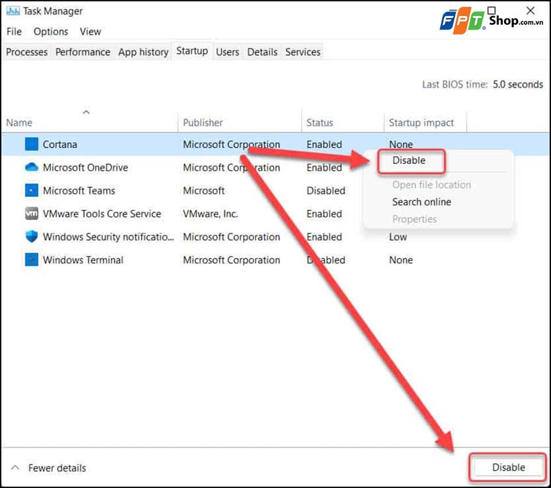Open the Options menu

pyautogui.click(x=51, y=32)
